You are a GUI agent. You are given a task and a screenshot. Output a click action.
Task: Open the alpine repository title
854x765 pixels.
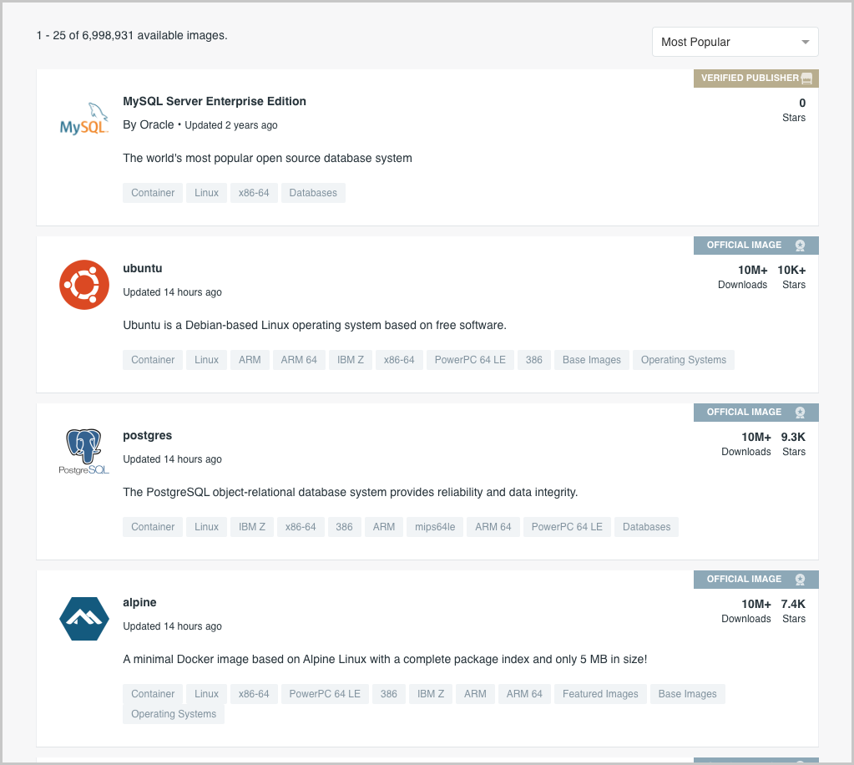139,602
